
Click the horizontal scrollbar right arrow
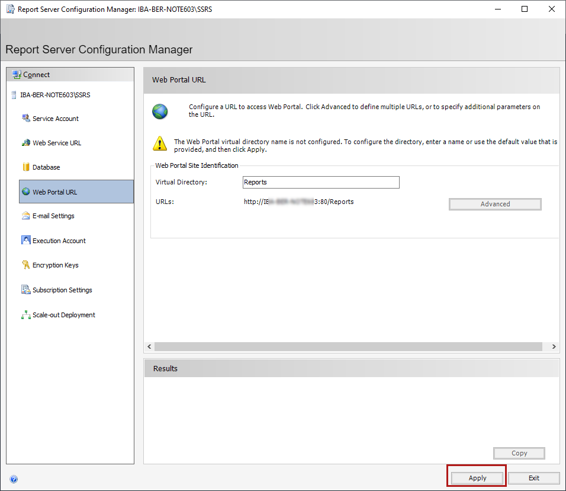pos(554,347)
